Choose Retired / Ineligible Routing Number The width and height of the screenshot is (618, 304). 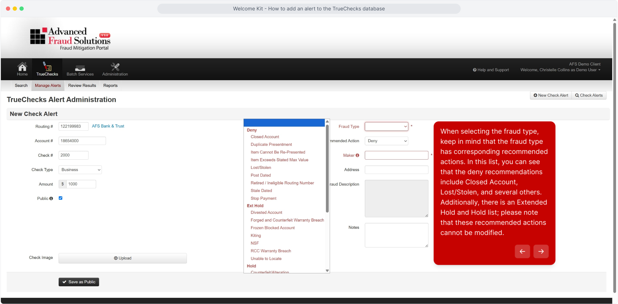click(282, 183)
